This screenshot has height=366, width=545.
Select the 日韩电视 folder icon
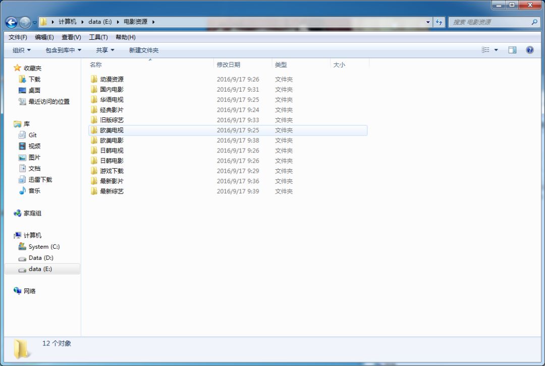click(x=94, y=150)
